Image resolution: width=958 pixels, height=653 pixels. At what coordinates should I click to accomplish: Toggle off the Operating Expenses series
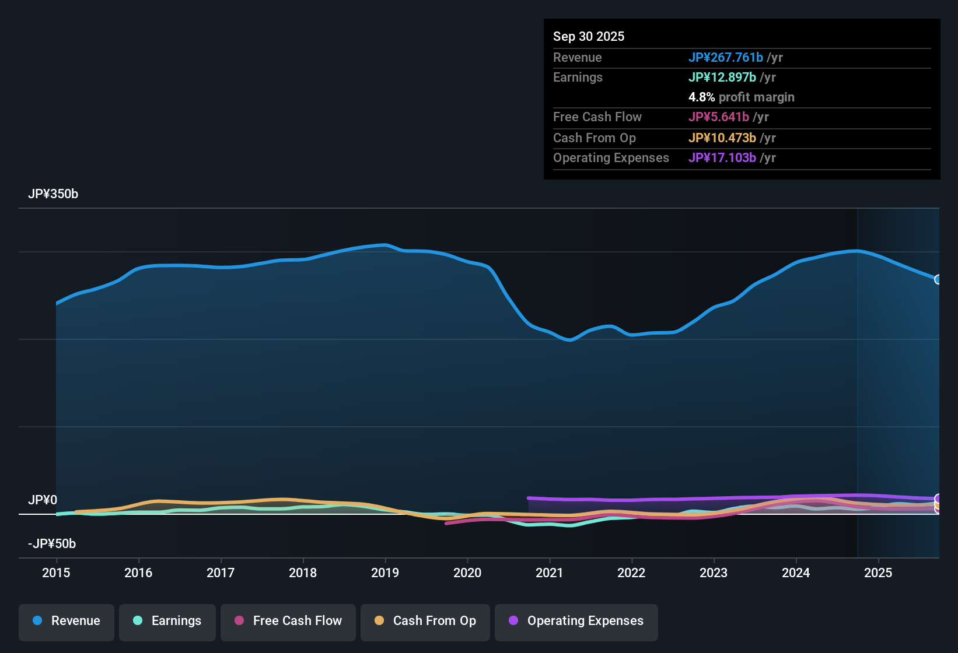[576, 622]
